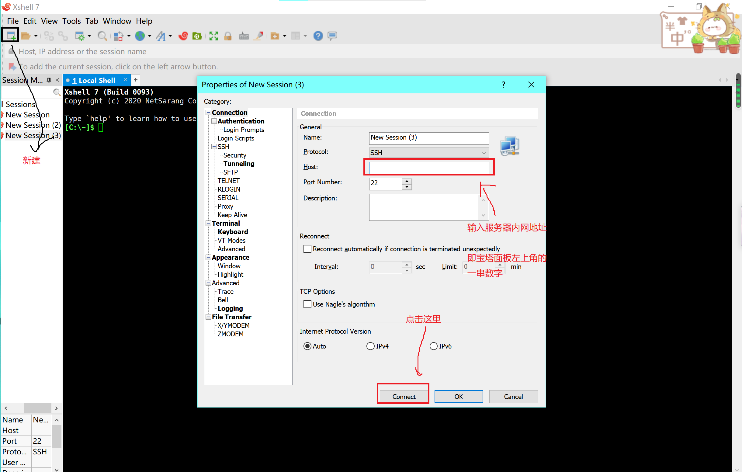The width and height of the screenshot is (742, 472).
Task: Select Tunneling in category tree
Action: (x=239, y=164)
